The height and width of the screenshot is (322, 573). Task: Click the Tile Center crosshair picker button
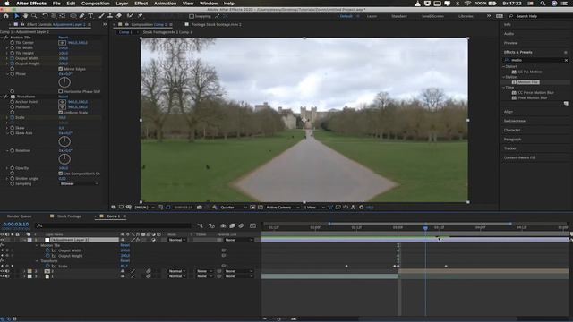click(x=62, y=43)
